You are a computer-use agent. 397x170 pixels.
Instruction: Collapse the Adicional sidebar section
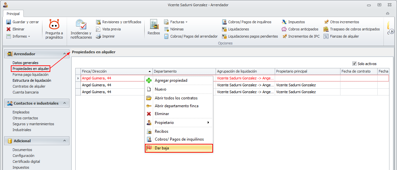65,141
